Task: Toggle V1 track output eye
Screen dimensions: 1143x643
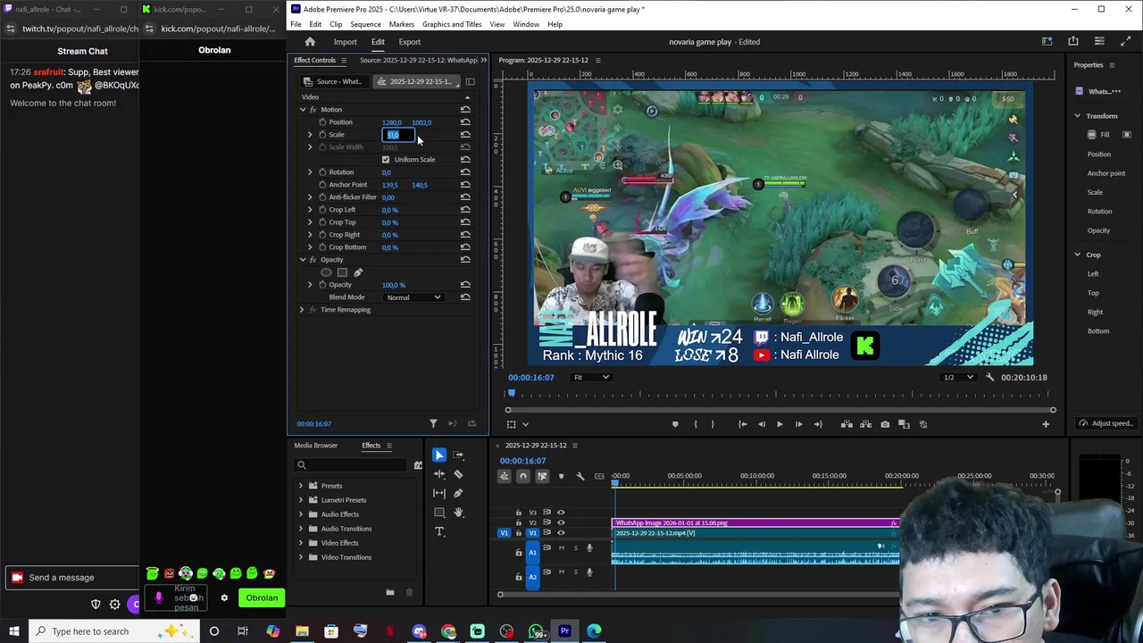Action: [561, 533]
